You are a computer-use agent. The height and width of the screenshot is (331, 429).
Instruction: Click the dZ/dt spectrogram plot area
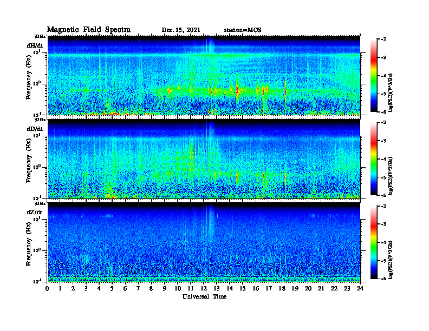pyautogui.click(x=204, y=242)
